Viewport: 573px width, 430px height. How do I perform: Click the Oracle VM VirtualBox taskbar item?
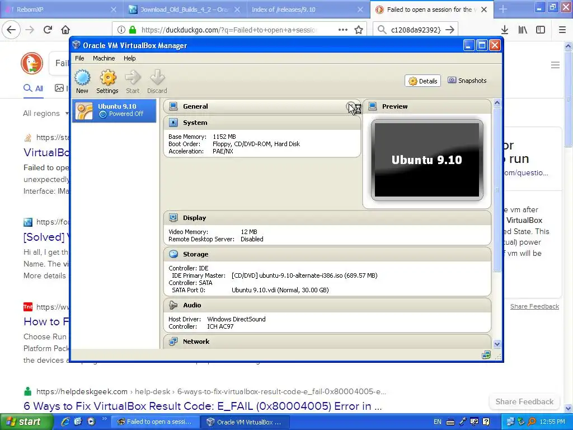(x=245, y=422)
